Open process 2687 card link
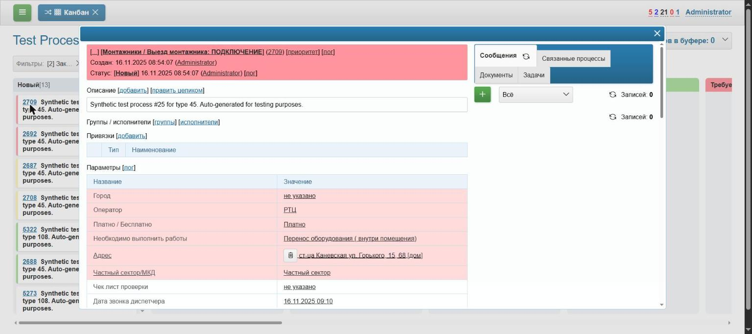Image resolution: width=752 pixels, height=334 pixels. (29, 166)
